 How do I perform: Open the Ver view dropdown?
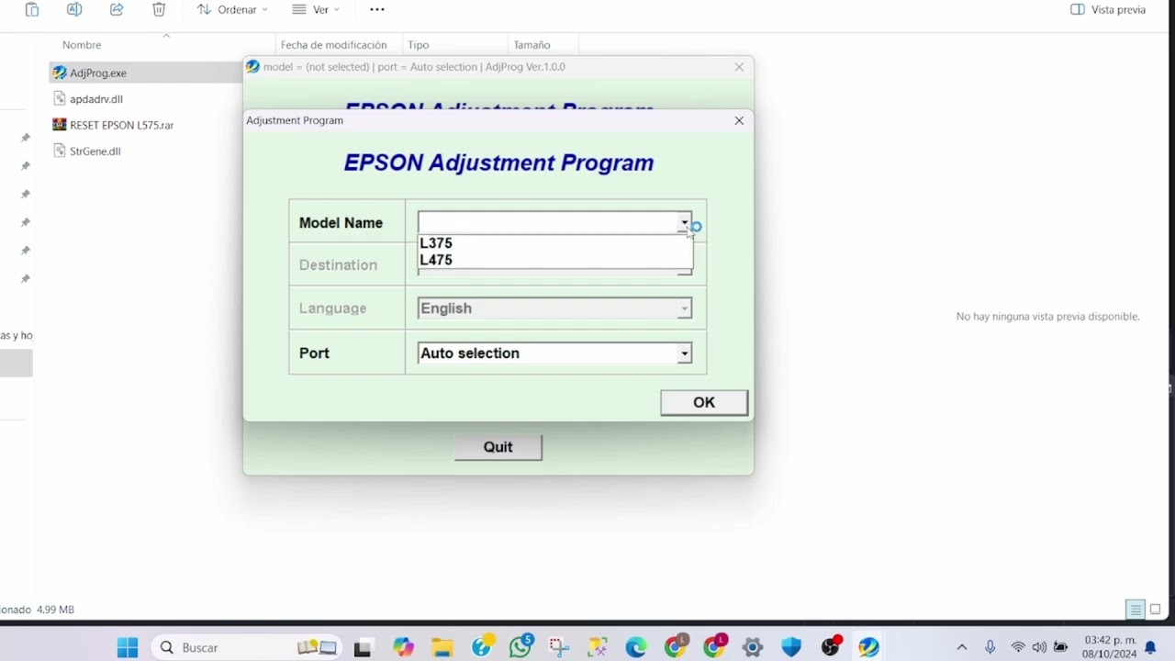pos(316,10)
